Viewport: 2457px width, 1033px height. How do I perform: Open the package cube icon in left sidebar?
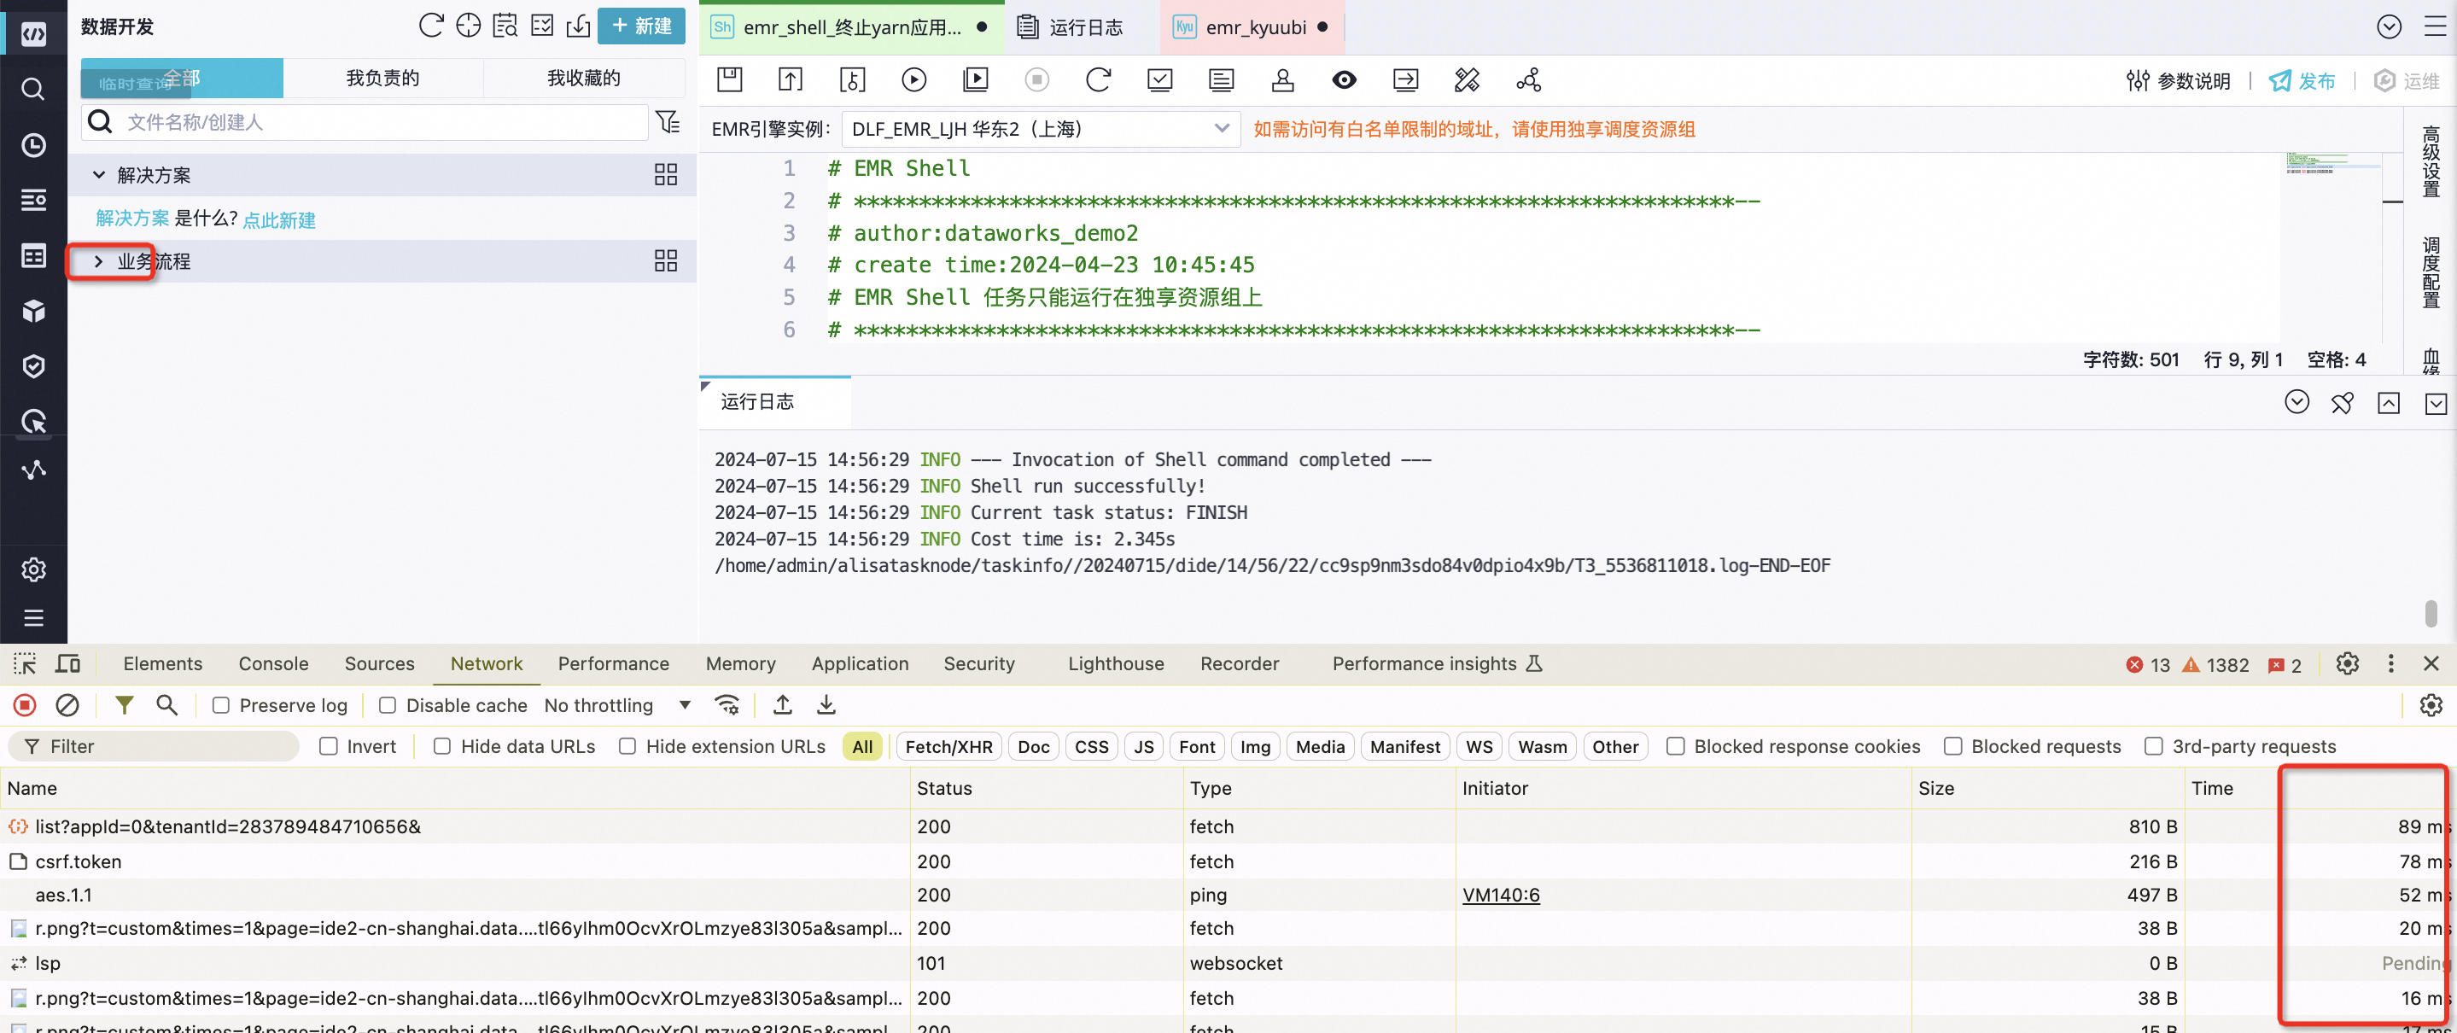click(33, 311)
